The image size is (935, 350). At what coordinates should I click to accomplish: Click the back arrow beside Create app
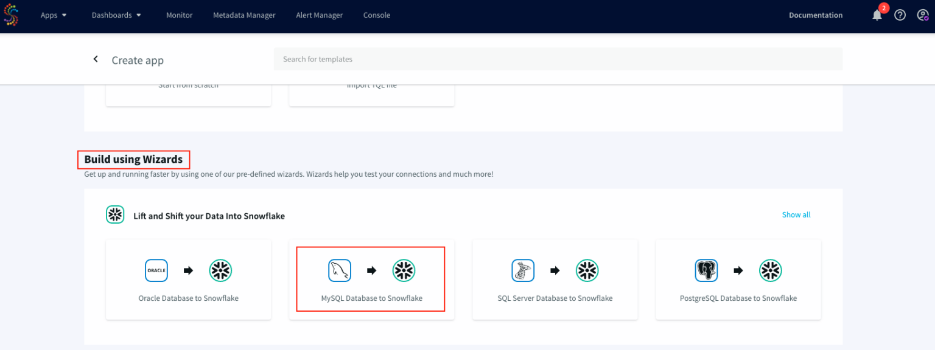96,59
